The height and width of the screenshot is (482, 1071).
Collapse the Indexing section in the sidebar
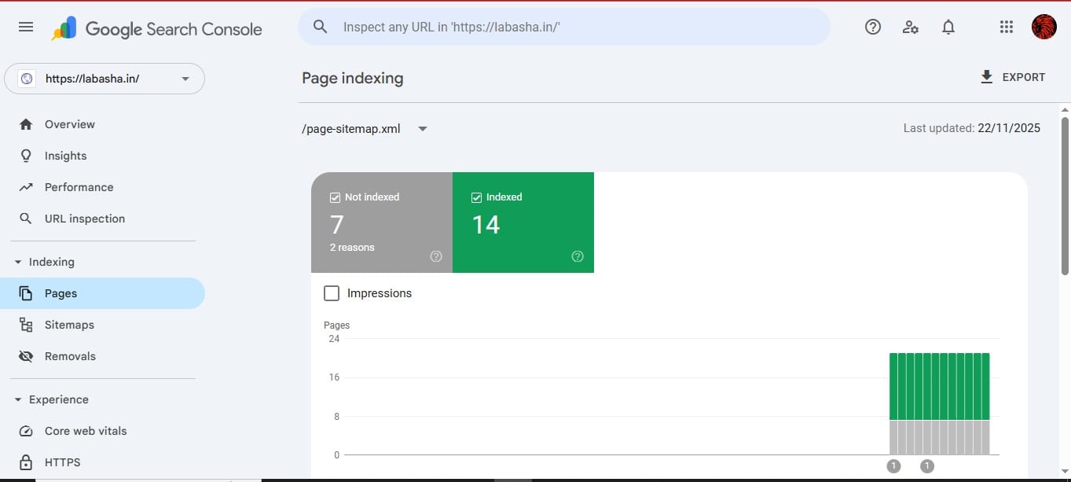tap(17, 261)
